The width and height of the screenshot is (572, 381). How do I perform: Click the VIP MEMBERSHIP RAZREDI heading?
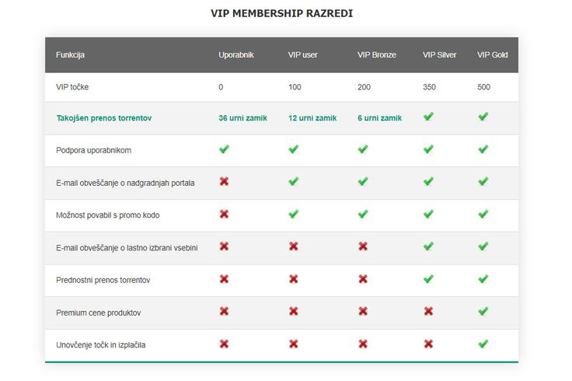click(x=281, y=13)
